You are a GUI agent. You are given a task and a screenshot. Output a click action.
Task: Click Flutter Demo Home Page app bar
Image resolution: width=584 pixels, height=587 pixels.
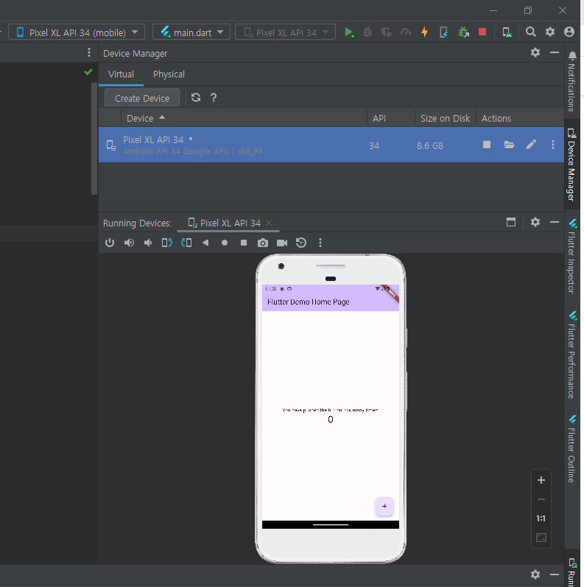[x=331, y=302]
